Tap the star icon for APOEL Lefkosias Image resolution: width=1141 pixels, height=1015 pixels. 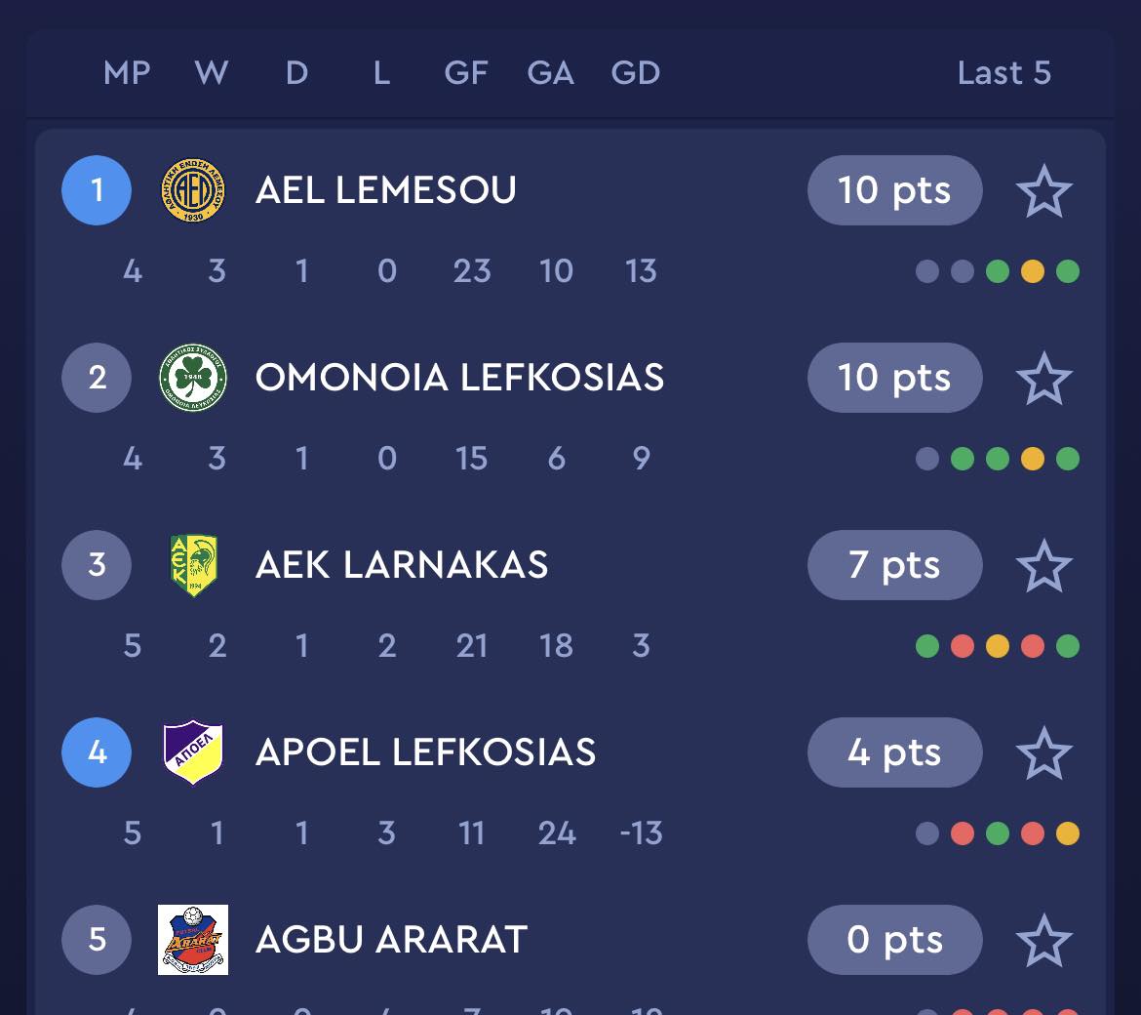[x=1044, y=752]
